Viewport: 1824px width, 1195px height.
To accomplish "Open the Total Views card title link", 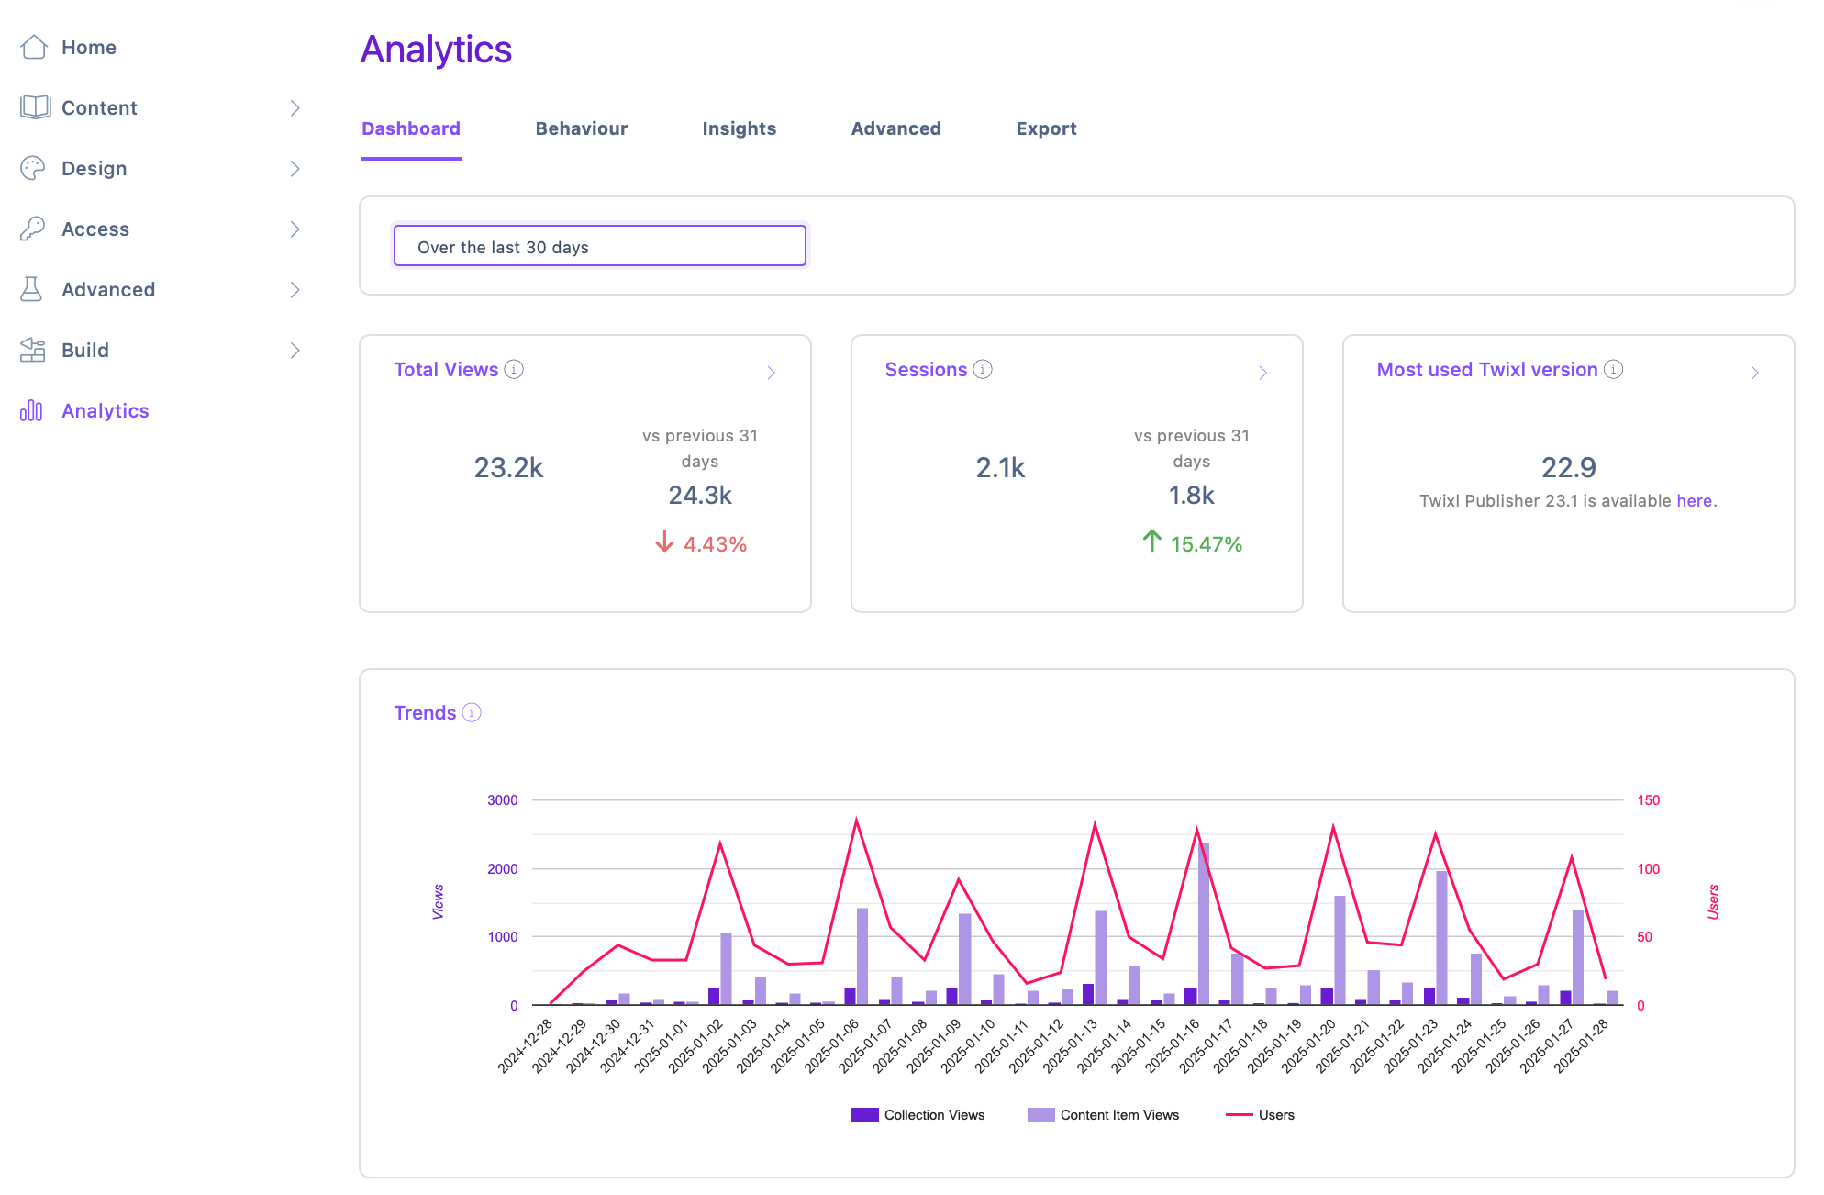I will (446, 369).
